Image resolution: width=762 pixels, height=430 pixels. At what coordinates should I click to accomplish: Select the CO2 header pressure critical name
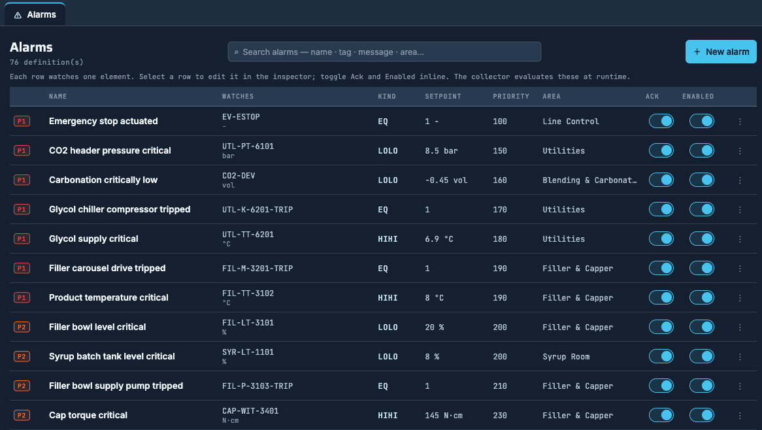[110, 150]
